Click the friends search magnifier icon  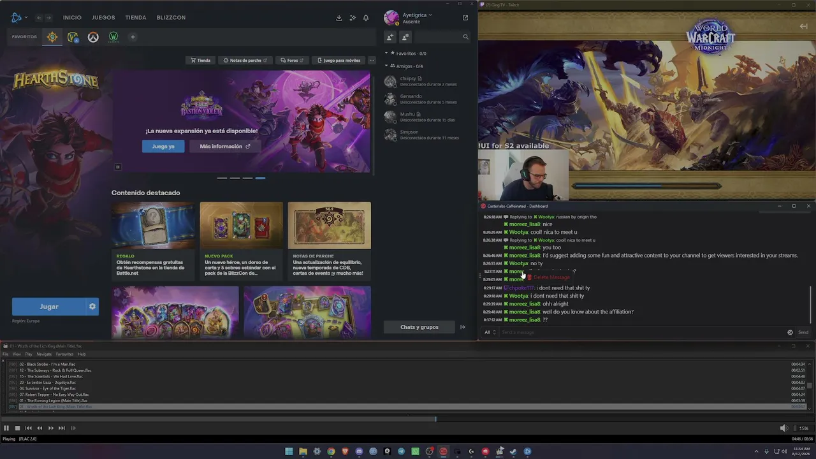(465, 37)
